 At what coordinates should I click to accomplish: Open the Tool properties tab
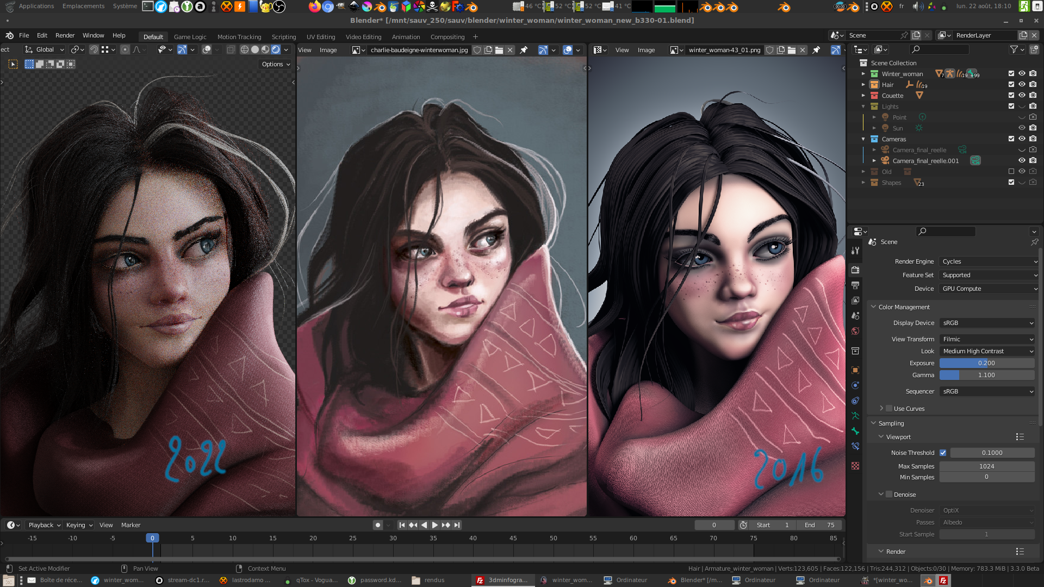pyautogui.click(x=855, y=251)
